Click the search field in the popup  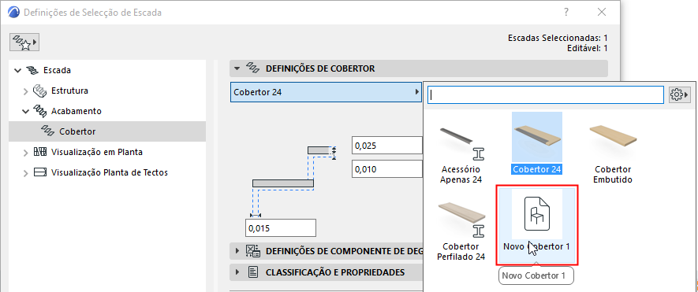click(x=546, y=94)
